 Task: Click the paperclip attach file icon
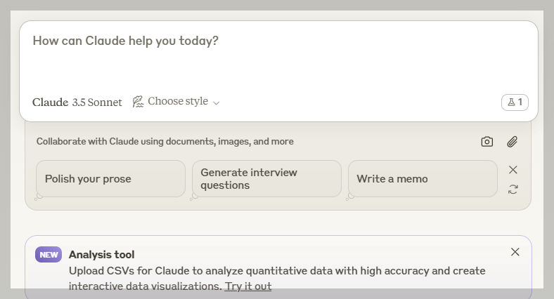pyautogui.click(x=512, y=142)
